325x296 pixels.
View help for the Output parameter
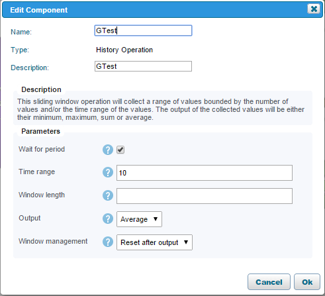[x=108, y=219]
